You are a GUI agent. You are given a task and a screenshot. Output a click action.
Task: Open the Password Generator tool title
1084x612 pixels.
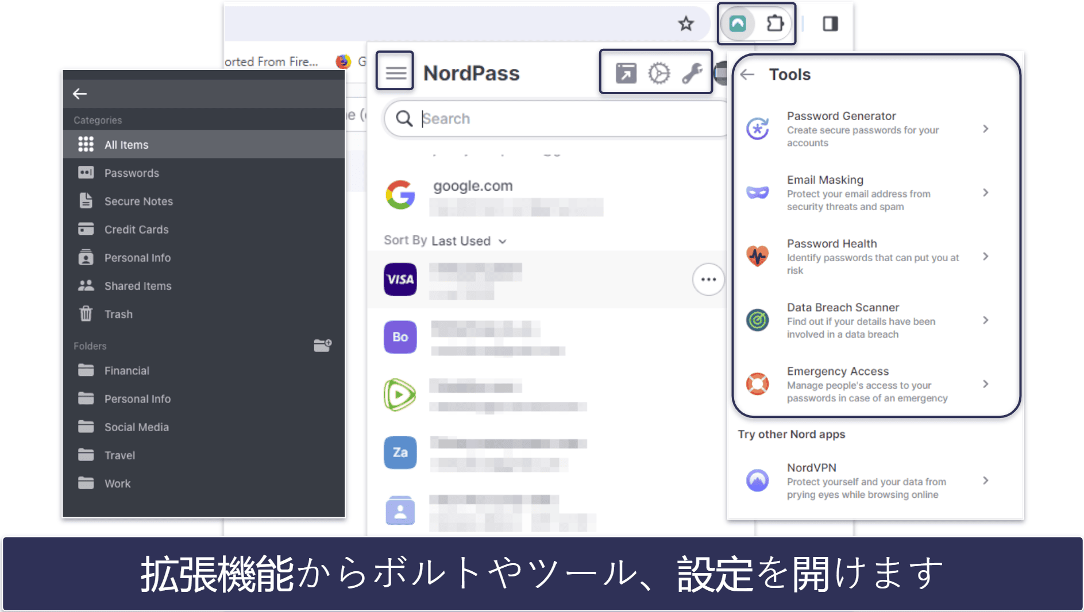(x=841, y=116)
